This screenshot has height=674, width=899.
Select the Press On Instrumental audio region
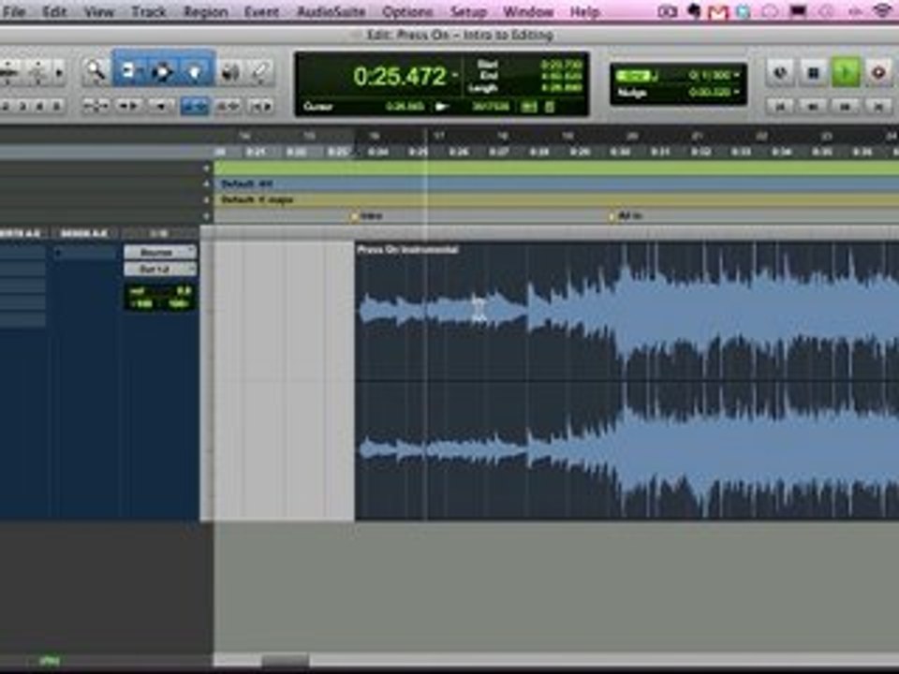pos(626,381)
